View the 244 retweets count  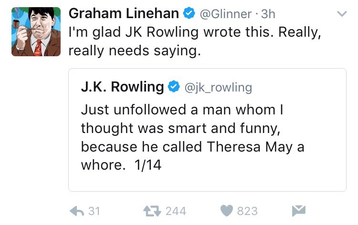(176, 211)
